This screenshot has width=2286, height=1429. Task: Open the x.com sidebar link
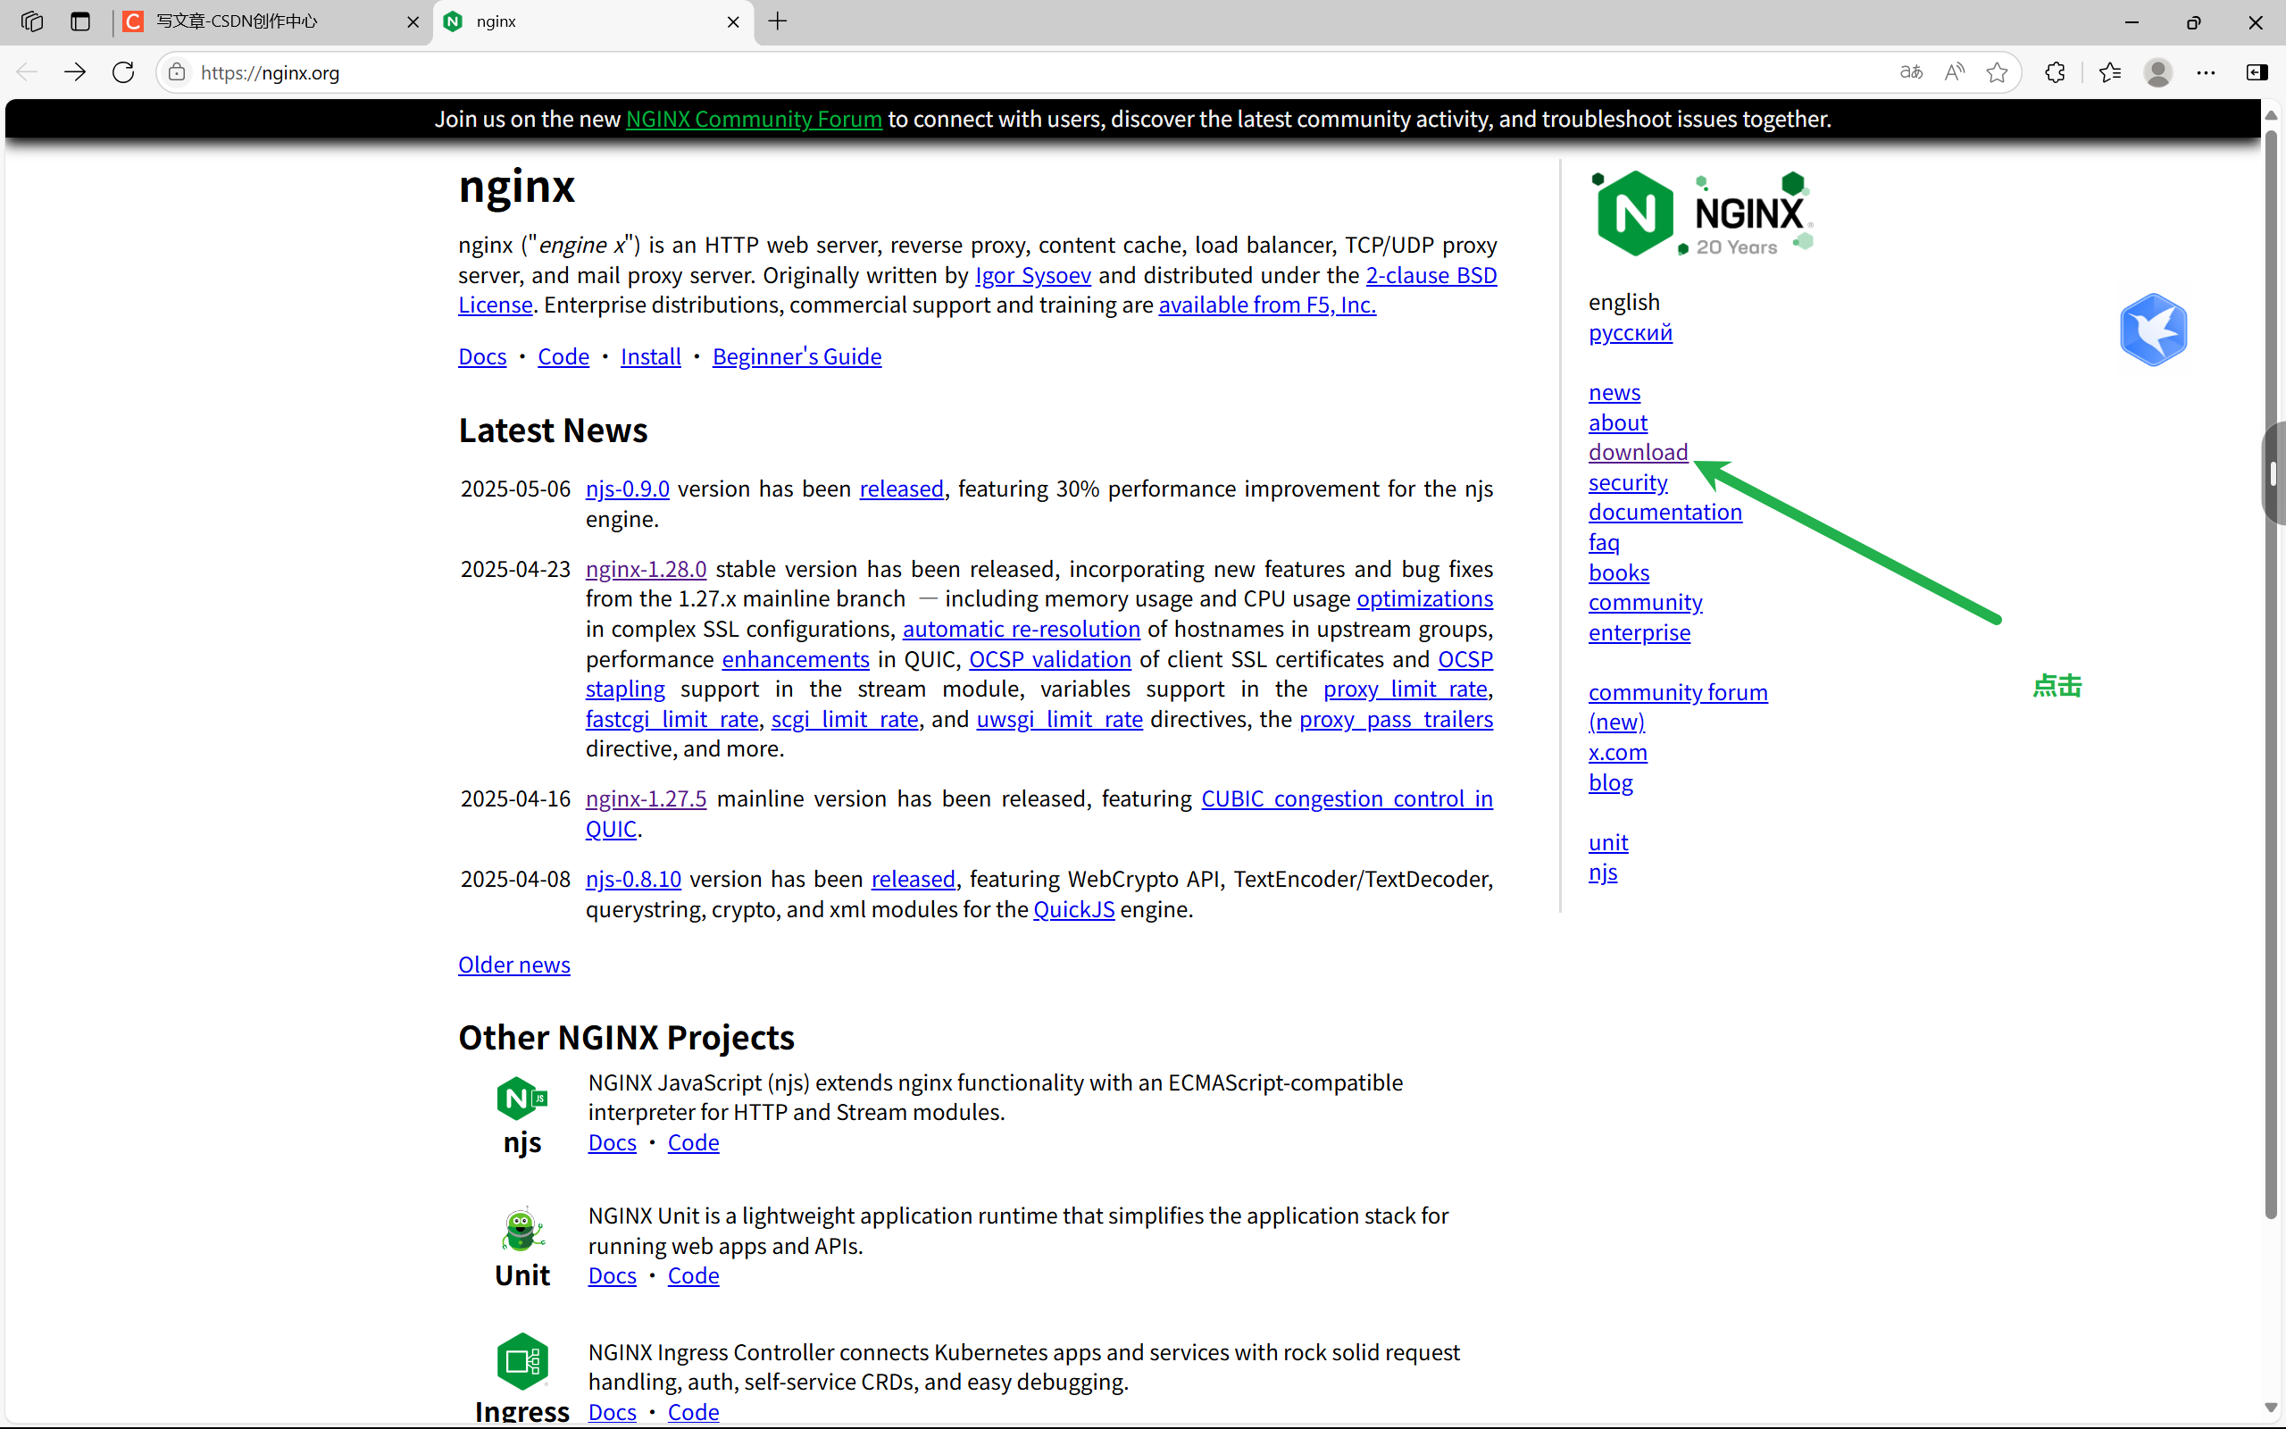[1617, 752]
